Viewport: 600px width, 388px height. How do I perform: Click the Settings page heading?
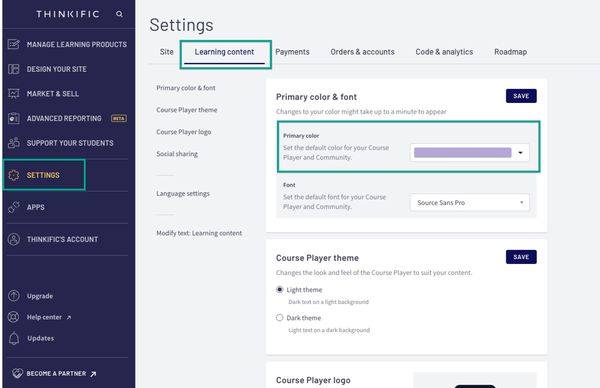click(181, 25)
